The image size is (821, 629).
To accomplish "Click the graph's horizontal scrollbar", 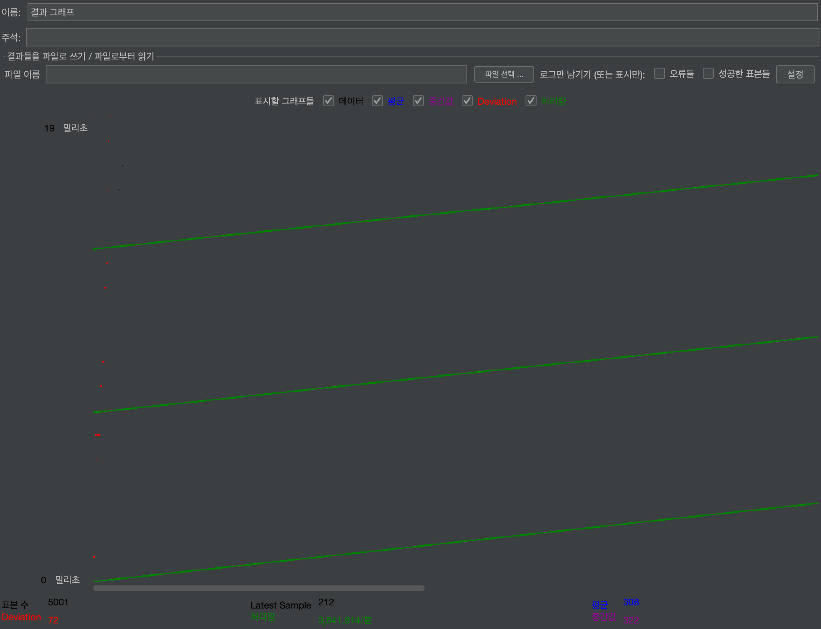I will [x=258, y=588].
